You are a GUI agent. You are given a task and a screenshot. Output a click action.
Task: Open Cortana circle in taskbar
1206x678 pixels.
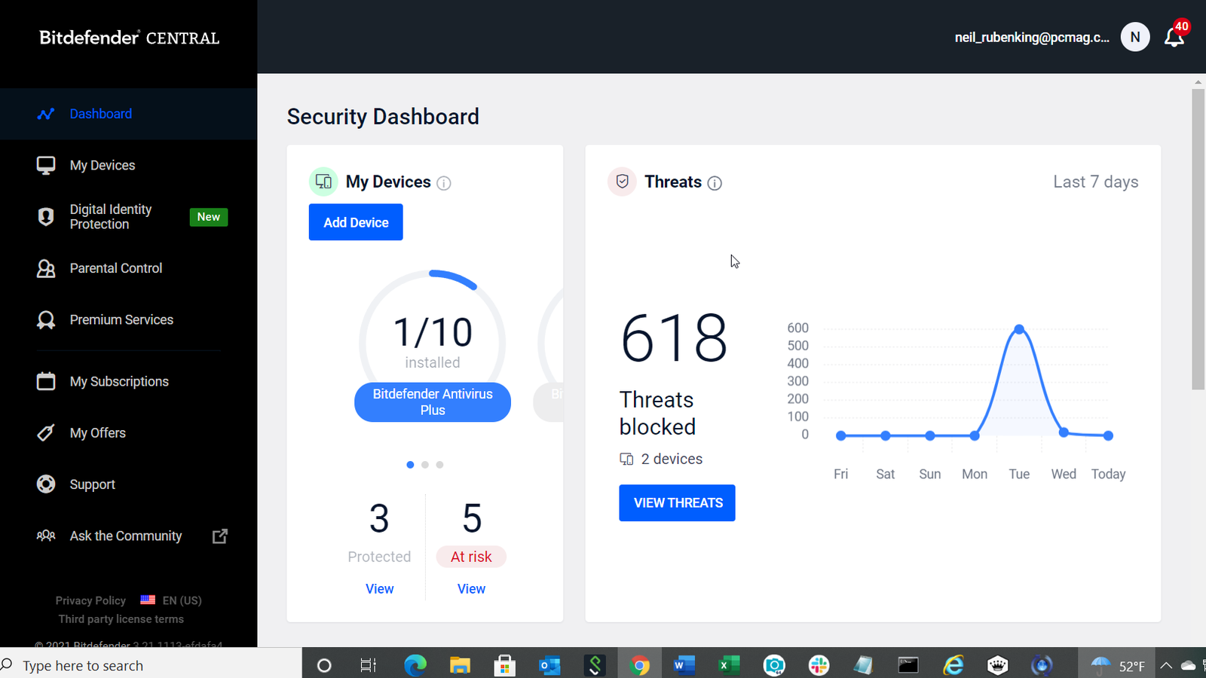324,665
